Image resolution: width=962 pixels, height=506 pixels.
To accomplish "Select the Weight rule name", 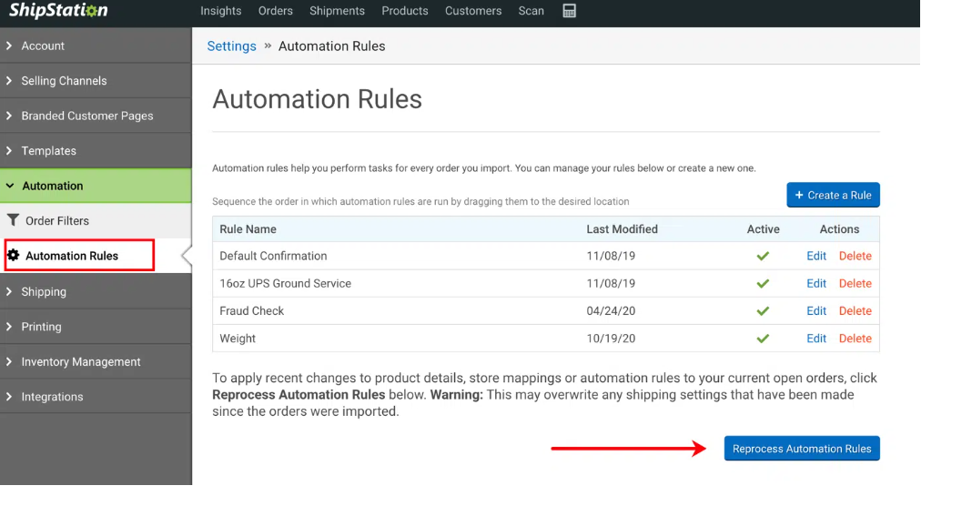I will (238, 339).
